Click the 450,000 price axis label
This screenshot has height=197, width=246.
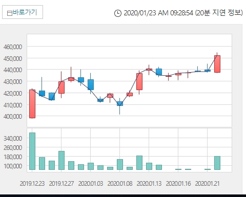point(13,58)
